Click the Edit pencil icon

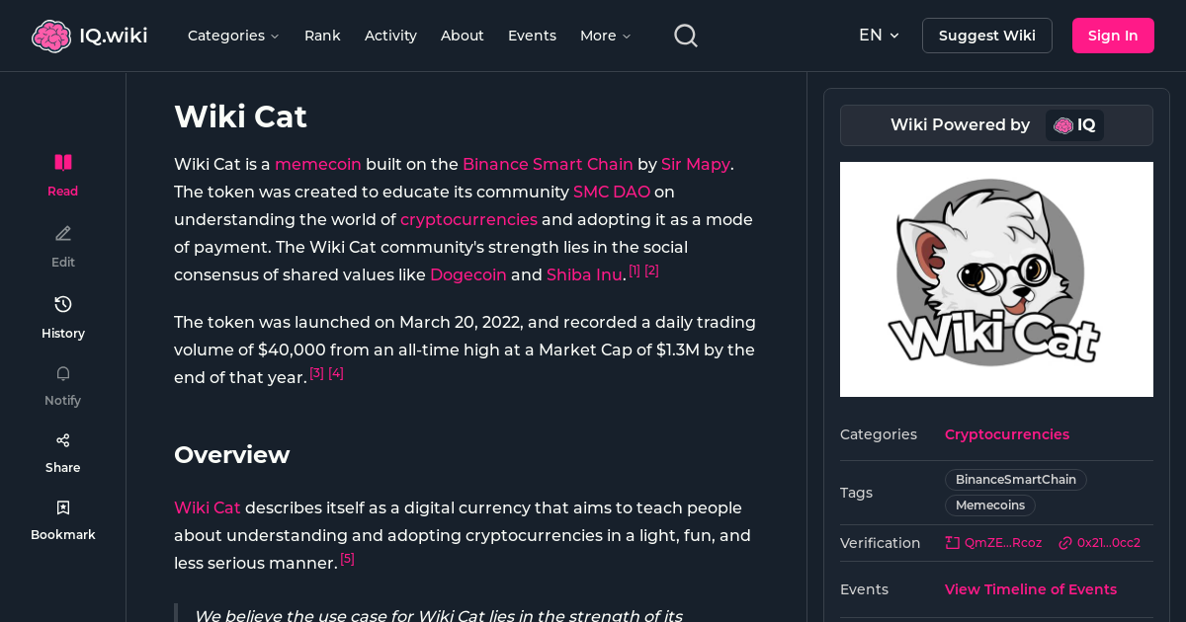tap(62, 233)
